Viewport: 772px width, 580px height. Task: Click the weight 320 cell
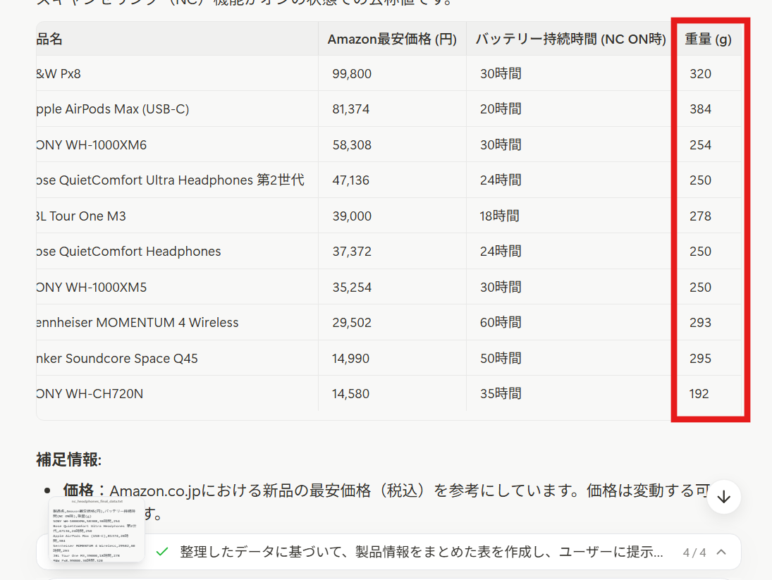[700, 74]
